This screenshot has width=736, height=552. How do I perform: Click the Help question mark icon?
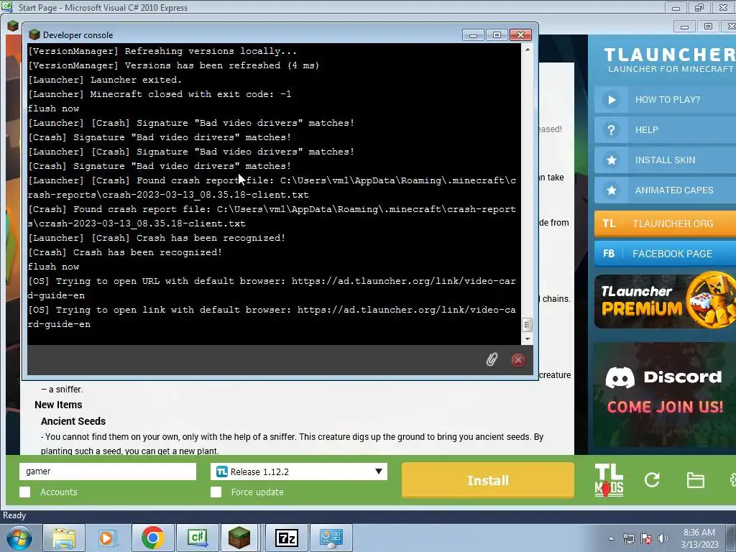[x=611, y=130]
